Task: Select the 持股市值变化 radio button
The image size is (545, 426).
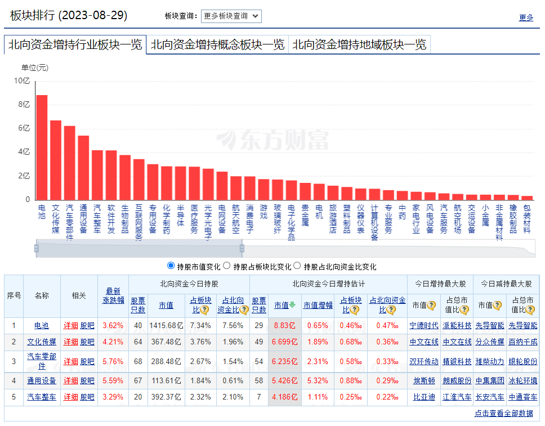Action: pos(171,266)
